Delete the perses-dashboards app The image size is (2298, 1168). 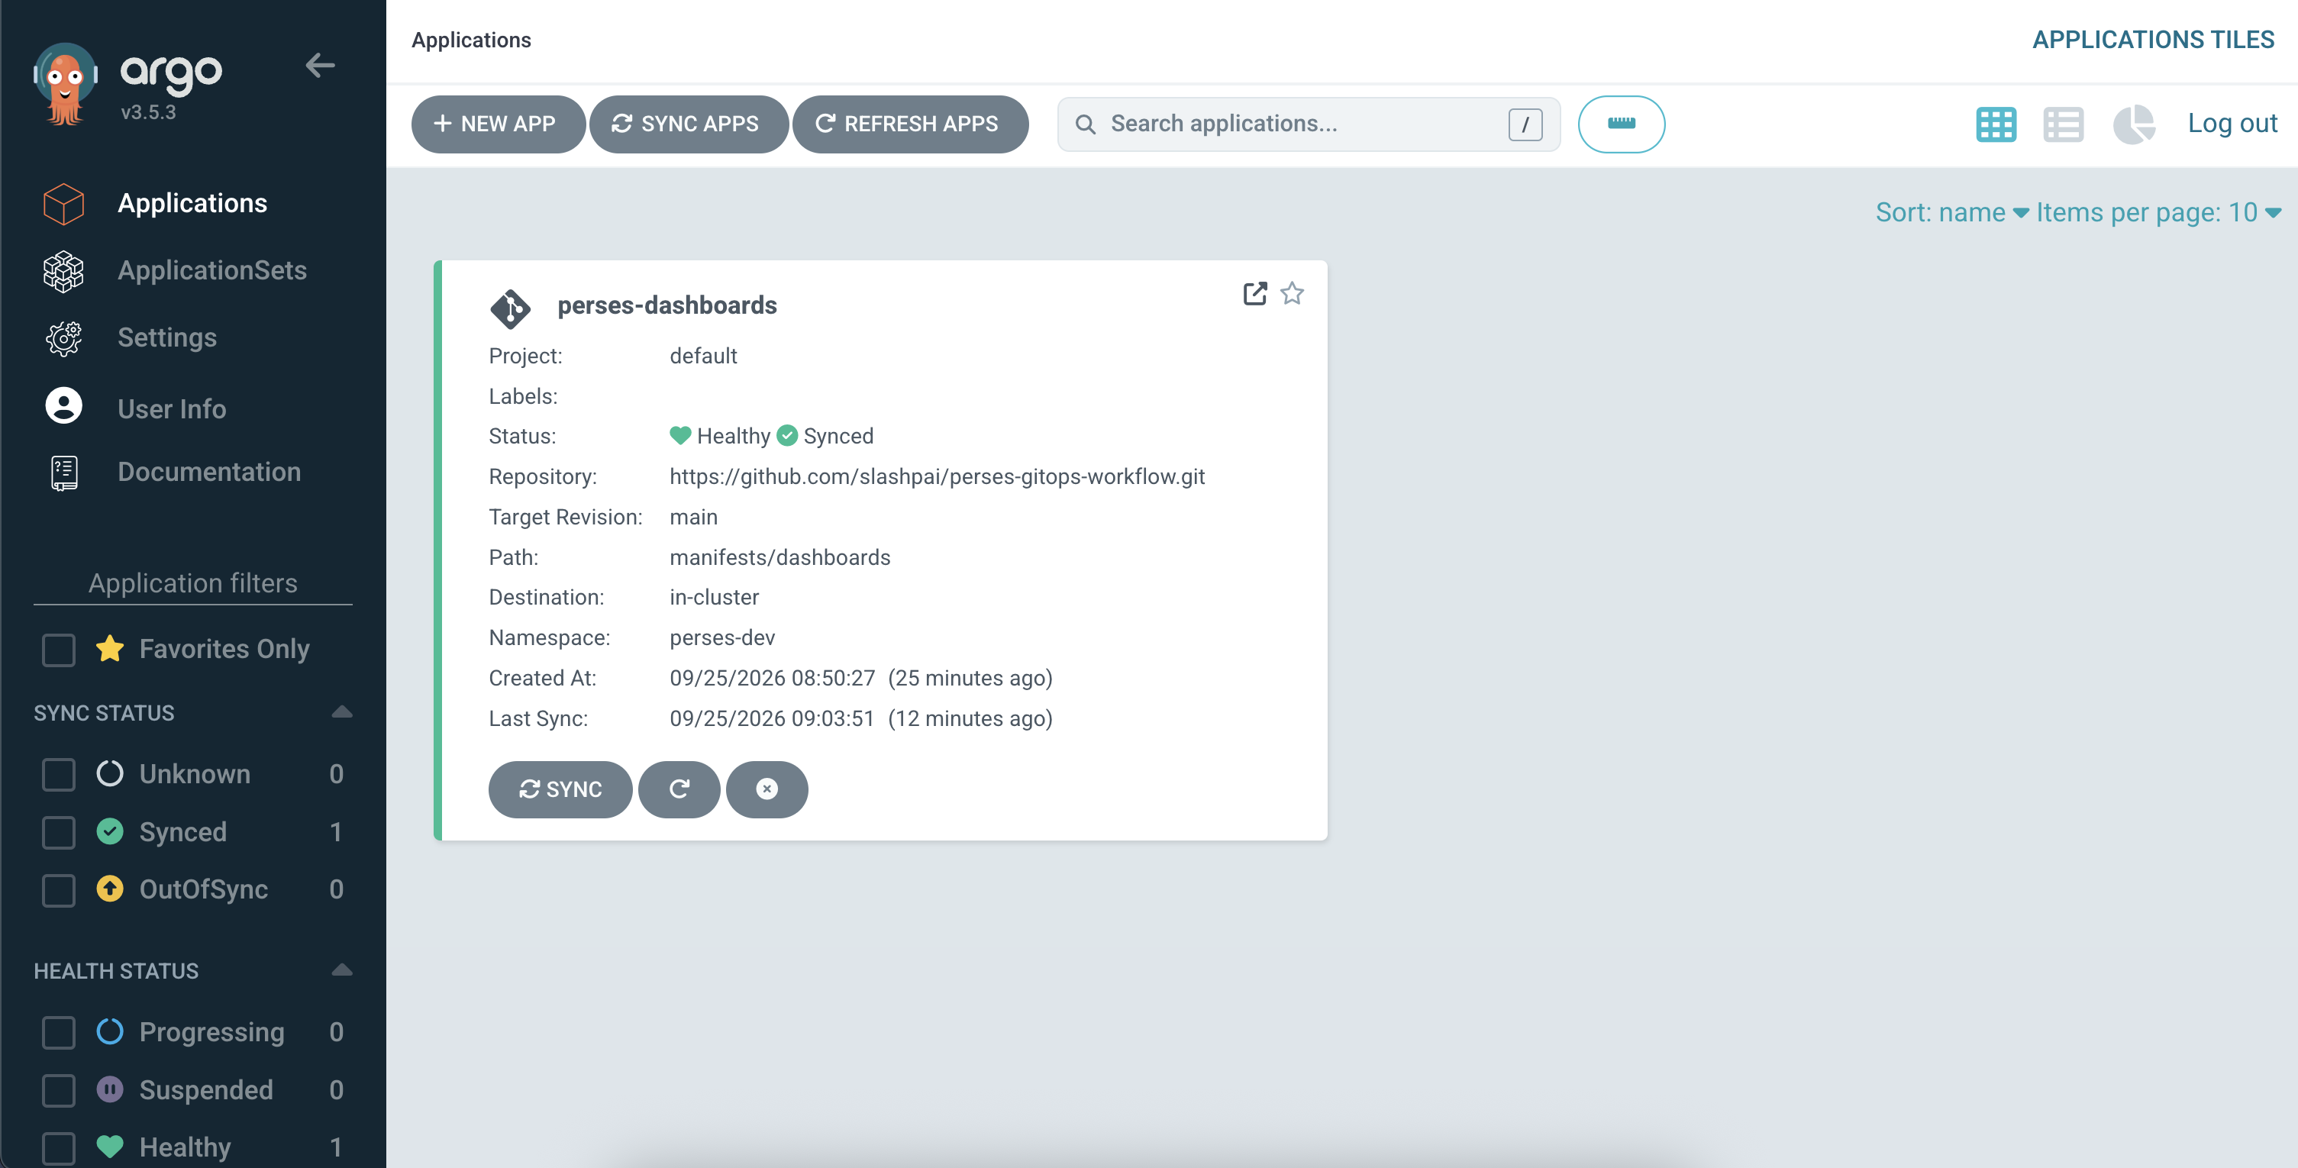pos(767,789)
